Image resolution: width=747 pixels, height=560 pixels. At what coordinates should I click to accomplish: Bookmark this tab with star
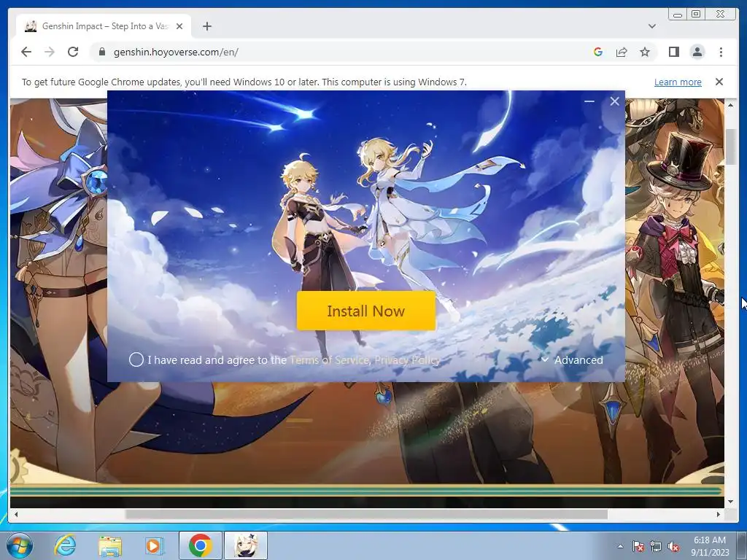point(645,52)
